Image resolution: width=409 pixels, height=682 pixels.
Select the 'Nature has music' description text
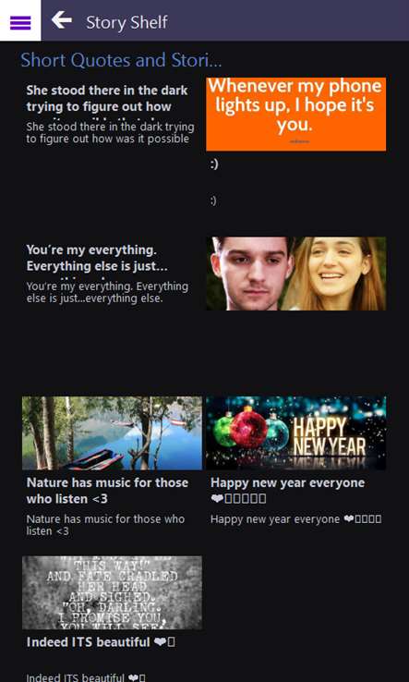coord(105,525)
